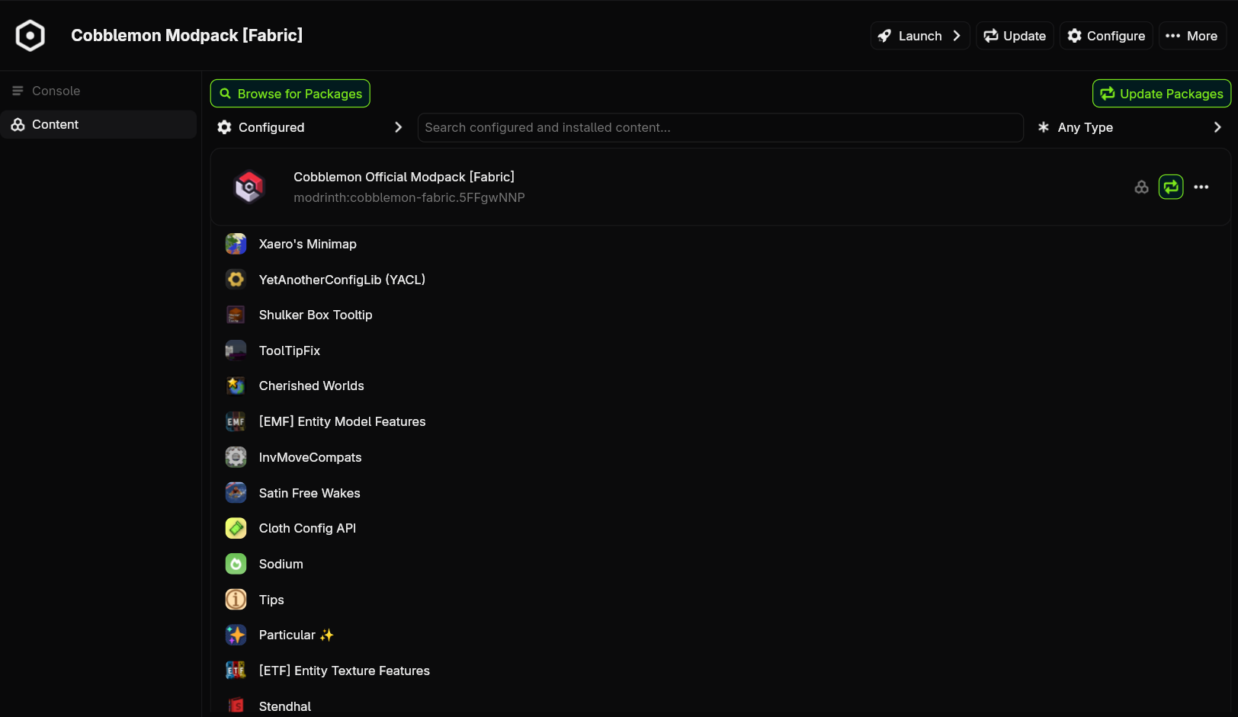
Task: Open the More menu in header
Action: tap(1192, 36)
